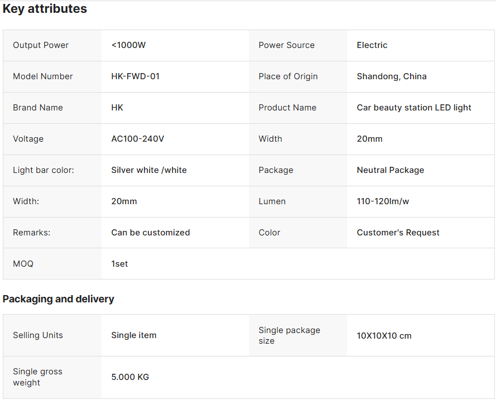Select the Single item value

(x=134, y=335)
